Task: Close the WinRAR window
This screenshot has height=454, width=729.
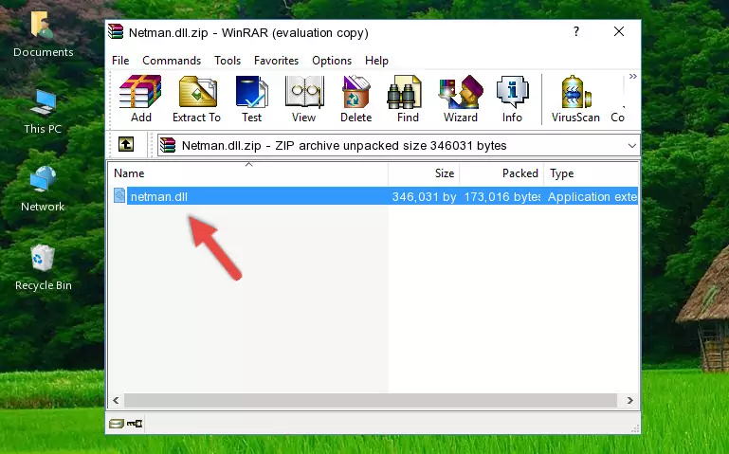Action: tap(619, 31)
